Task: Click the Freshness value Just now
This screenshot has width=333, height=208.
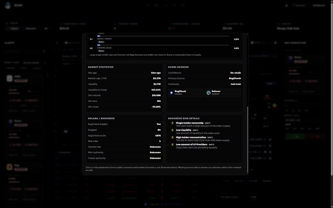Action: pyautogui.click(x=236, y=84)
